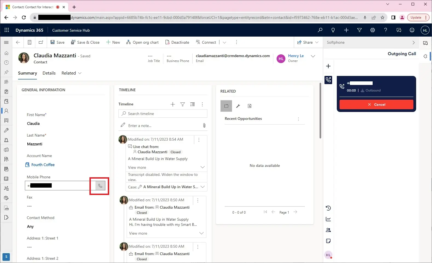
Task: Select the wrench icon in Related panel
Action: [x=238, y=106]
